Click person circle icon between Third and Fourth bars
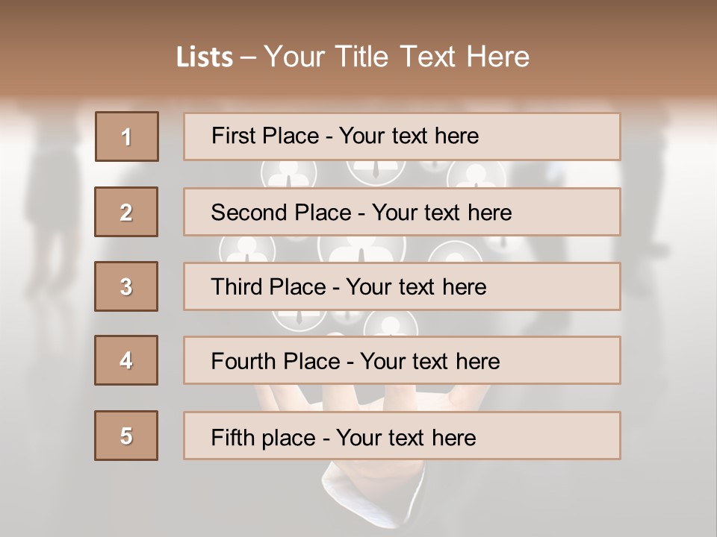Screen dimensions: 717x537 click(391, 324)
